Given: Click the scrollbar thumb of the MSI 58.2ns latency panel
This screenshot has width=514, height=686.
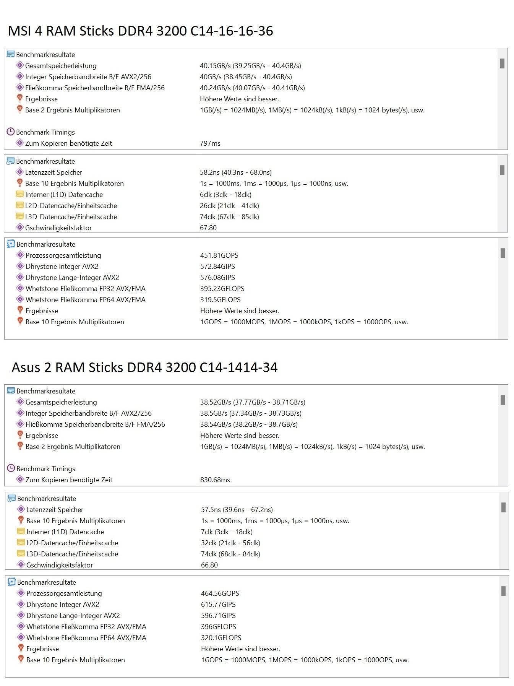Looking at the screenshot, I should (502, 170).
